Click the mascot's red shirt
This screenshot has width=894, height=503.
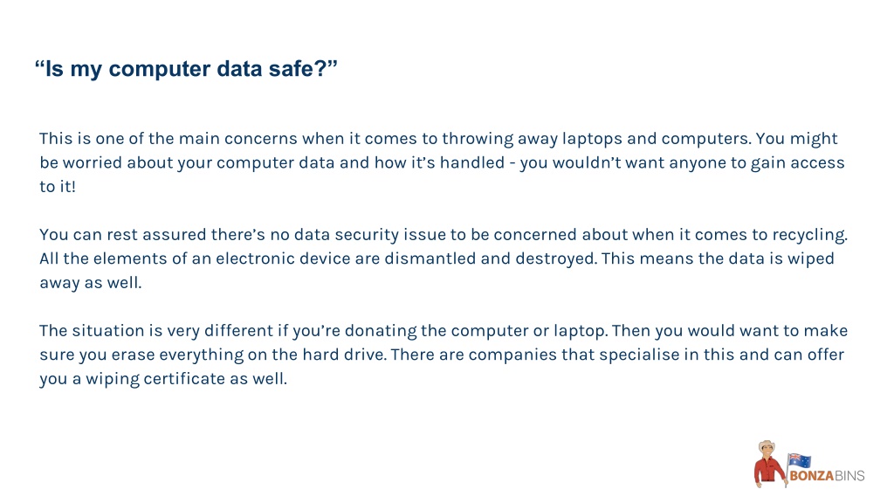point(769,469)
